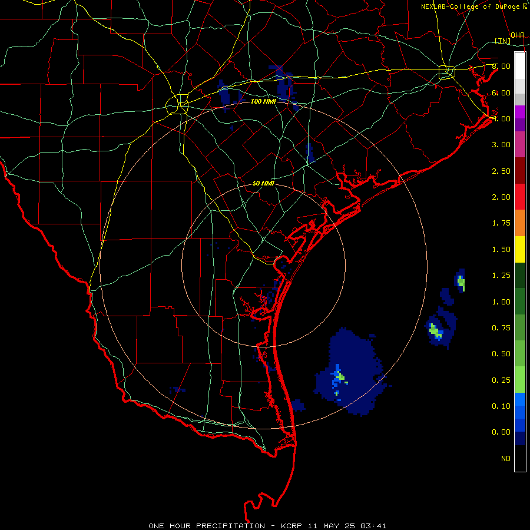This screenshot has height=530, width=530.
Task: Click the 4.00 legend value
Action: pos(501,118)
